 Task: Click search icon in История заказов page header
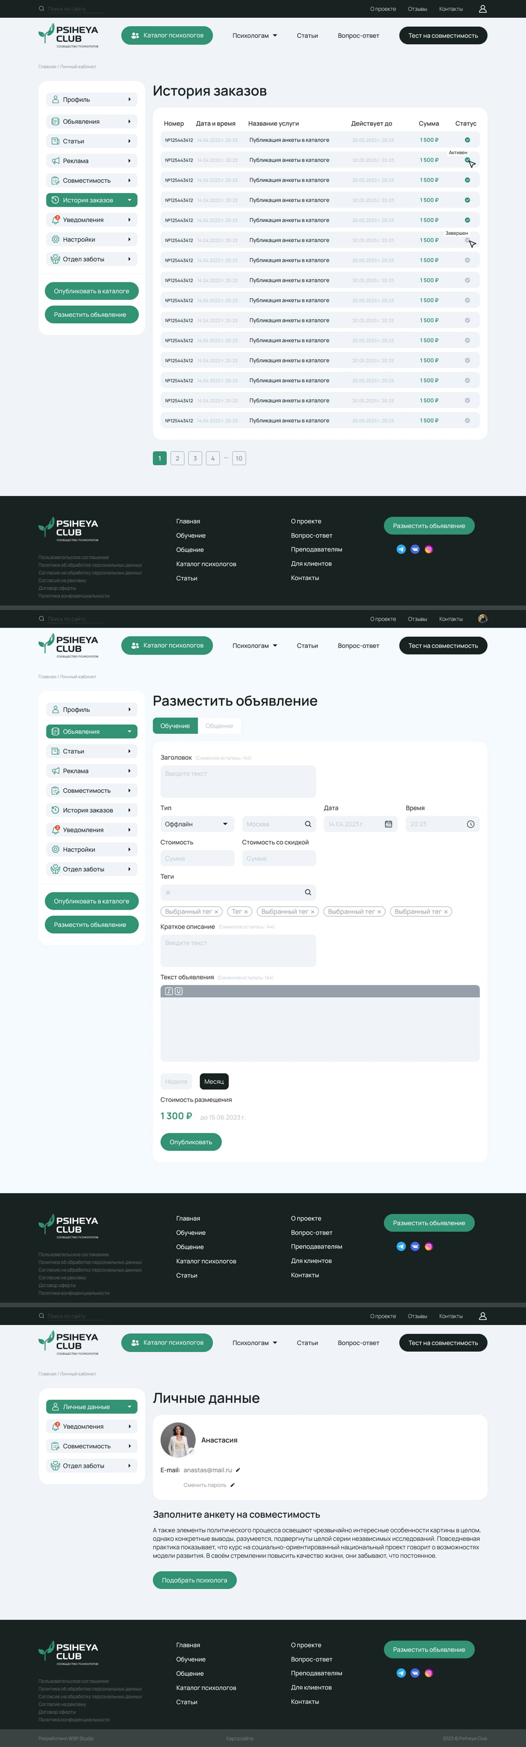pyautogui.click(x=41, y=9)
